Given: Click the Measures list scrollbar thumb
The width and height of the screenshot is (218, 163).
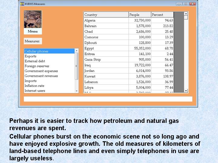Looking at the screenshot, I should pos(77,66).
